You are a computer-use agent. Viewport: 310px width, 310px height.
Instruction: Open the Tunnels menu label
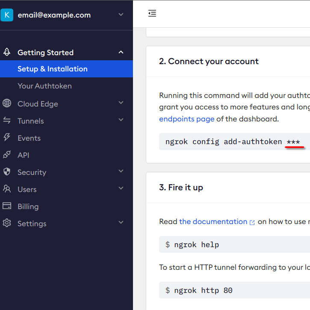point(31,121)
